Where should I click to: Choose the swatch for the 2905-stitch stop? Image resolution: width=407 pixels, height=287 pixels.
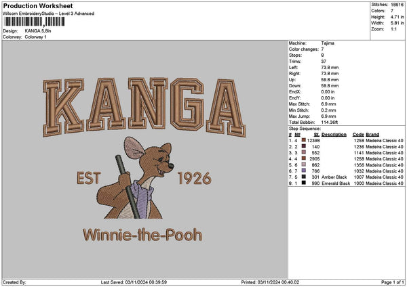click(303, 158)
